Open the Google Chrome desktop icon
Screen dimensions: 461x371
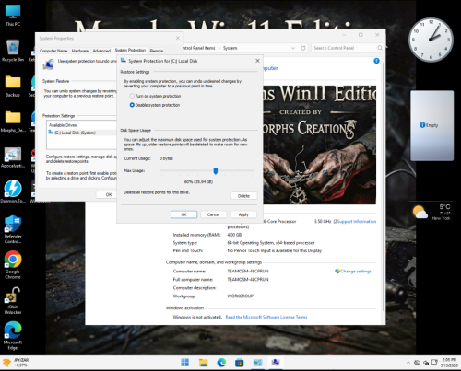pyautogui.click(x=13, y=264)
